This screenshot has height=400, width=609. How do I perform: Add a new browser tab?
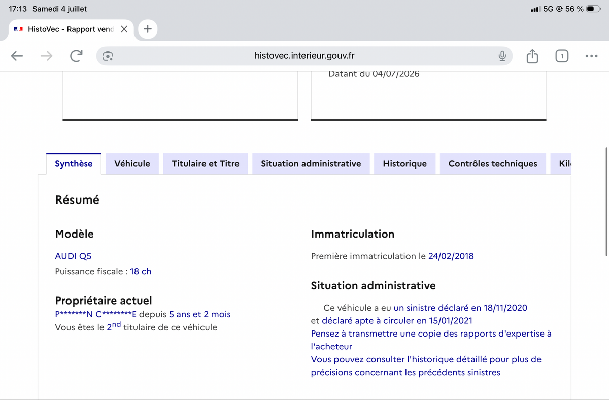point(148,29)
